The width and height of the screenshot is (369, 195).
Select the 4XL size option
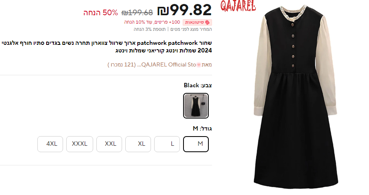pyautogui.click(x=50, y=144)
